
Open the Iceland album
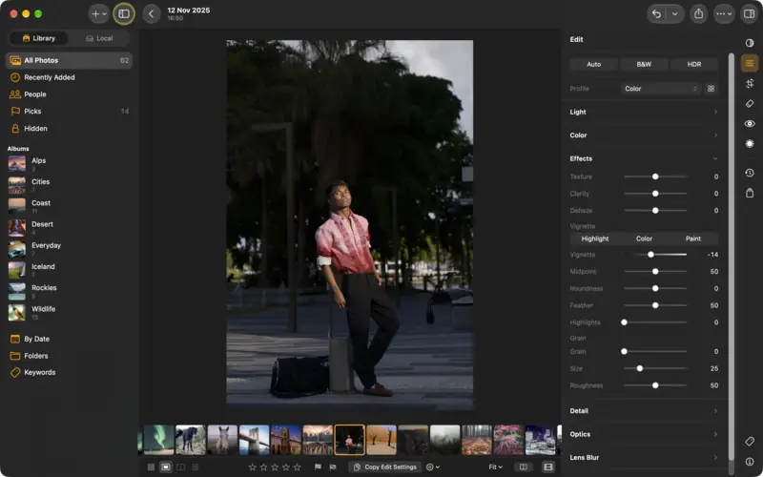[69, 270]
